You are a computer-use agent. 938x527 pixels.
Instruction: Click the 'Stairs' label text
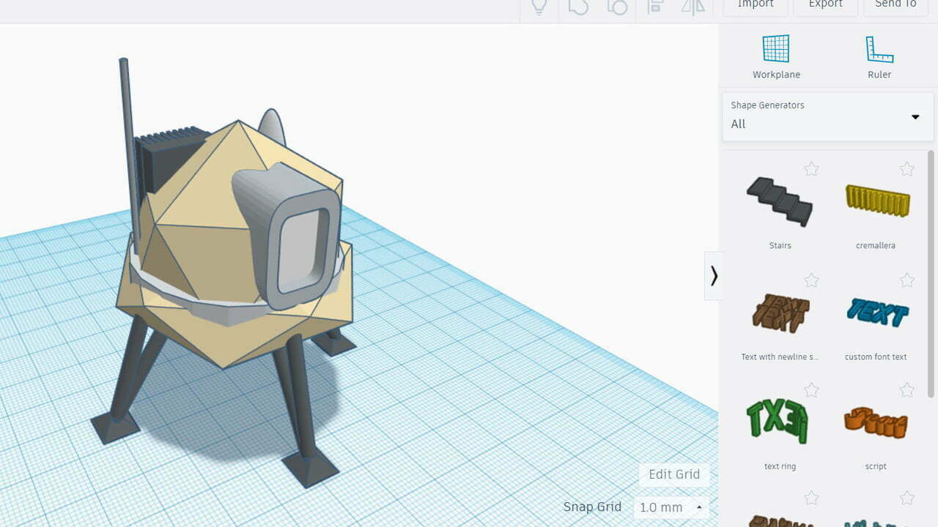[780, 246]
